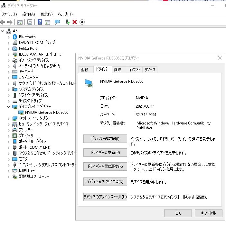This screenshot has width=226, height=225.
Task: Click the Back arrow toolbar icon
Action: (x=3, y=22)
